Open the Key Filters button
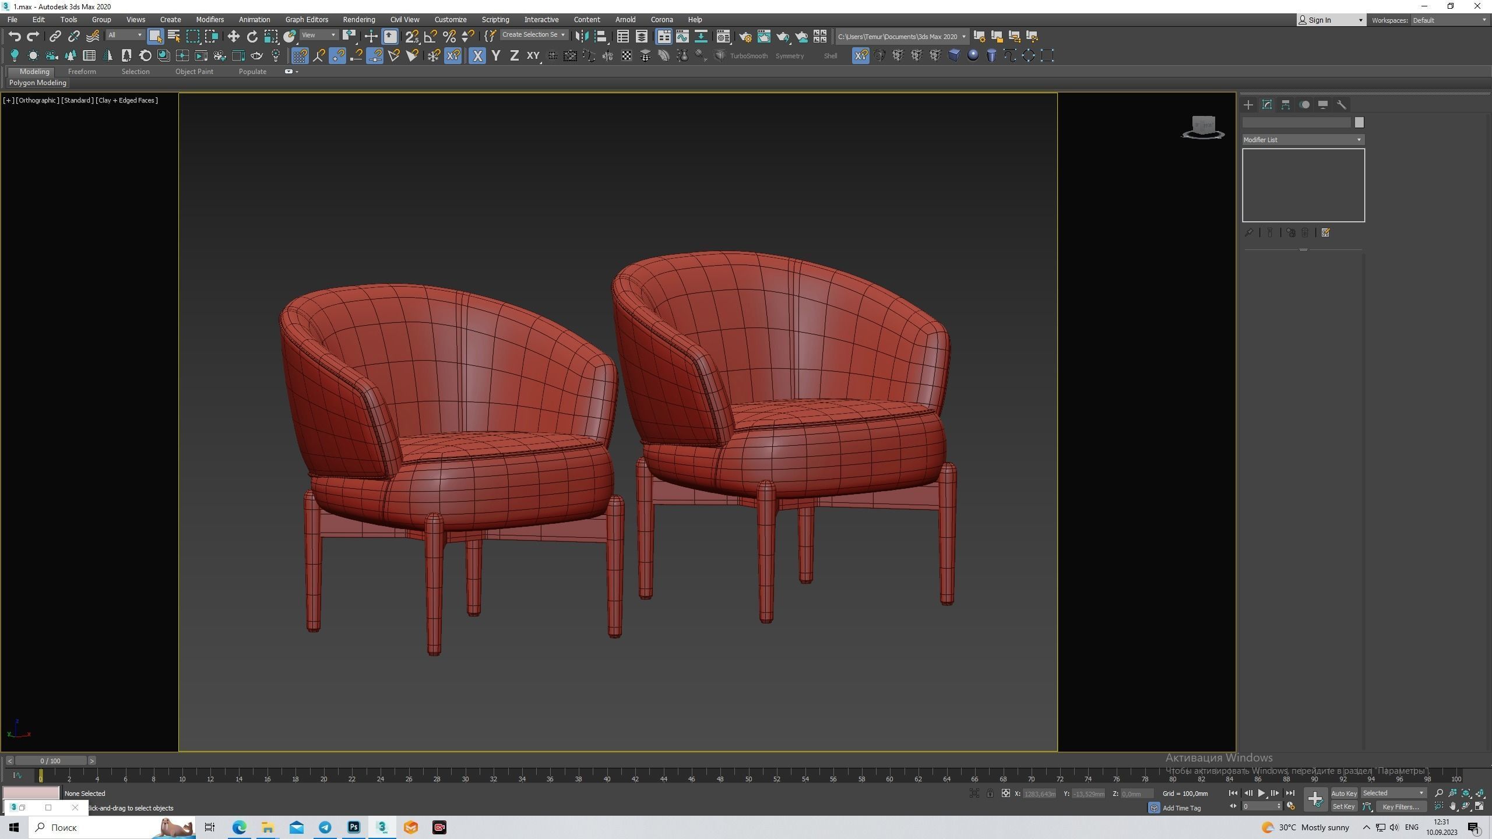The width and height of the screenshot is (1492, 839). pos(1400,806)
